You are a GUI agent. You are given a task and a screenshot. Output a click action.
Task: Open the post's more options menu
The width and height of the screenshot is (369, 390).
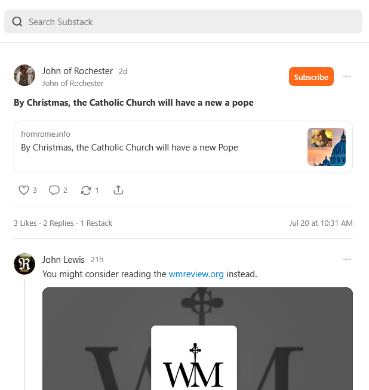(347, 76)
